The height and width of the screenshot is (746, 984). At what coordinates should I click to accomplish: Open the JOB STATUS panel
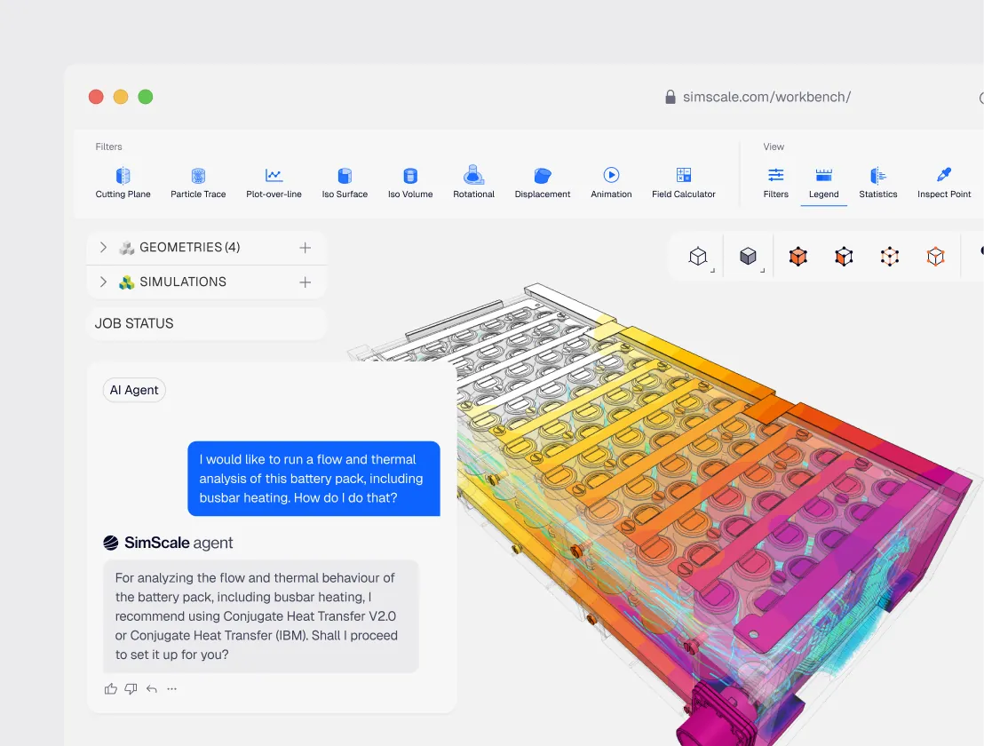pyautogui.click(x=206, y=324)
